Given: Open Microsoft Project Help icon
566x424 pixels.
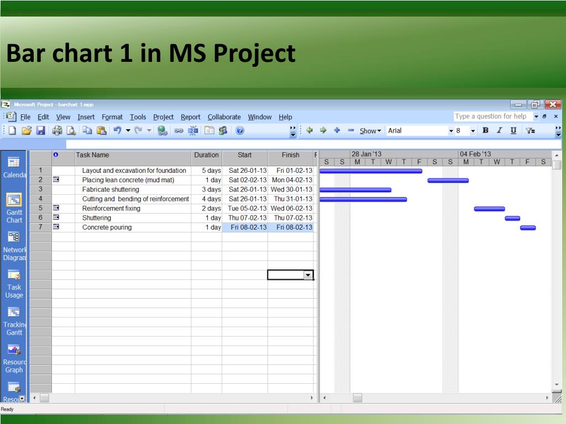Looking at the screenshot, I should [240, 130].
